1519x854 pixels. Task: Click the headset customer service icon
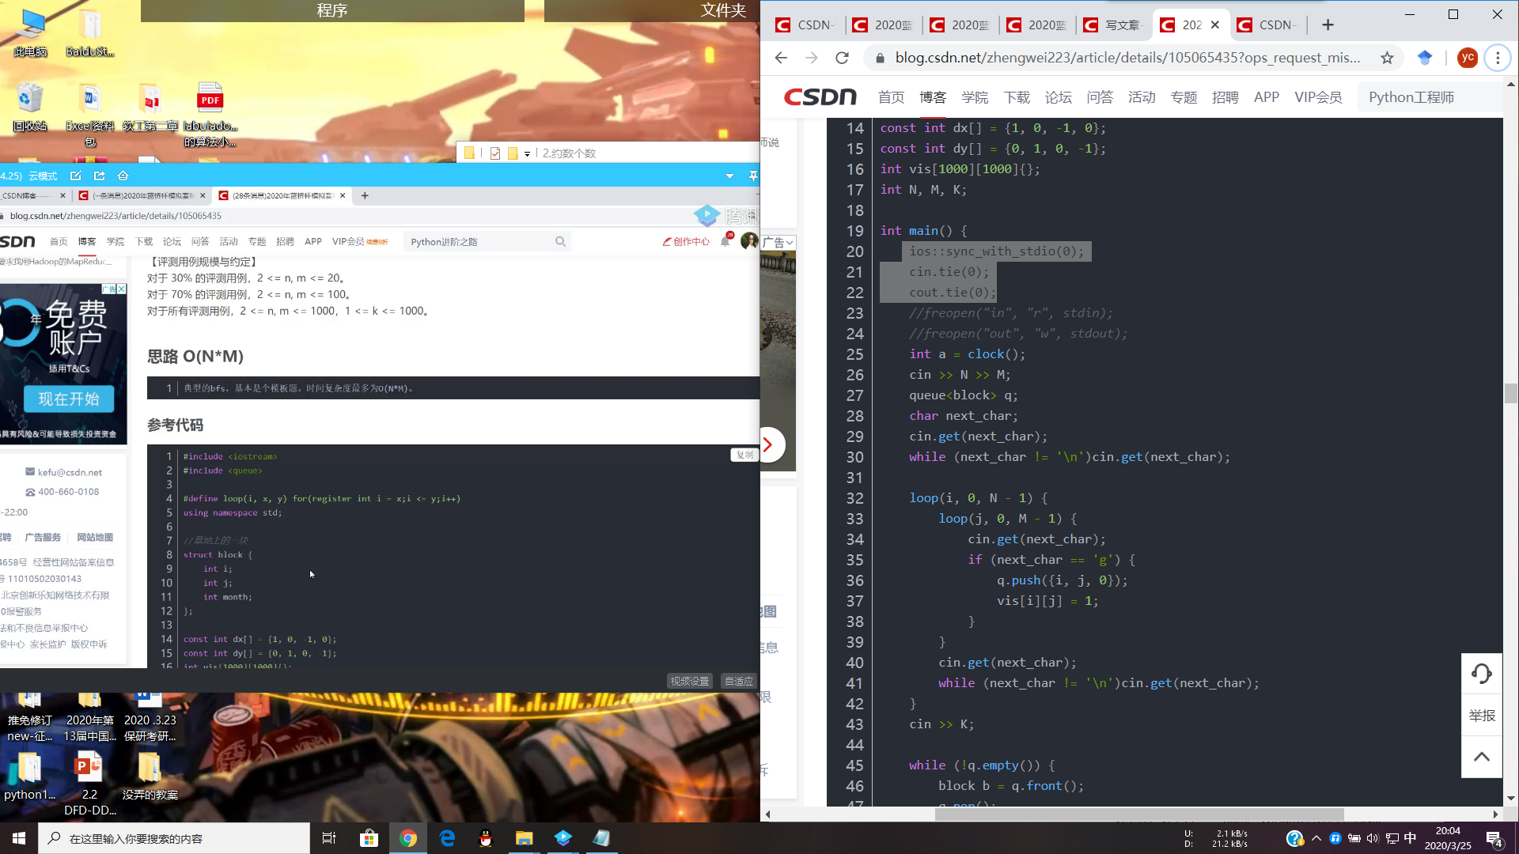pyautogui.click(x=1481, y=674)
